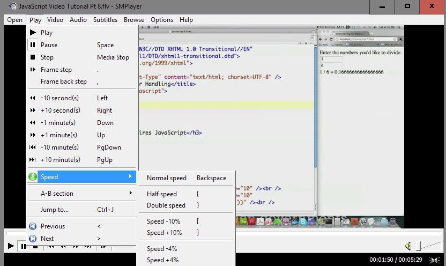Choose Stop in the Play menu
446x266 pixels.
[x=82, y=57]
